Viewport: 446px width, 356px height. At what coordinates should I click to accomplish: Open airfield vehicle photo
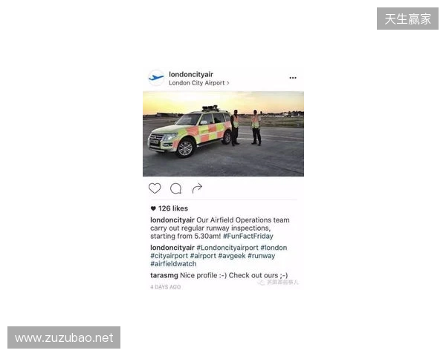tap(223, 133)
